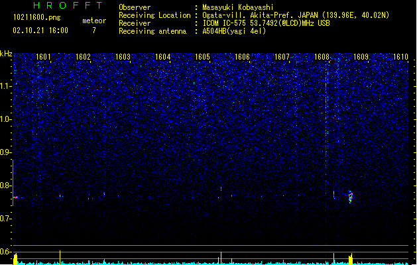Select the Ogata-vill. Akita-Pref. JAPAN location text
Viewport: 417px width, 265px height.
click(x=296, y=15)
